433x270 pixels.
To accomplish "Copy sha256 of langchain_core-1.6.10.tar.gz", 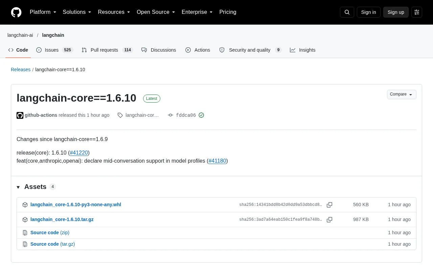I will 329,220.
